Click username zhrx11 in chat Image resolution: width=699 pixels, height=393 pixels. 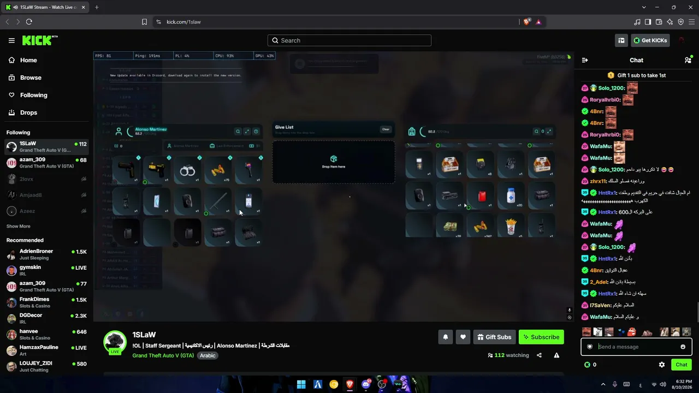[x=598, y=181]
